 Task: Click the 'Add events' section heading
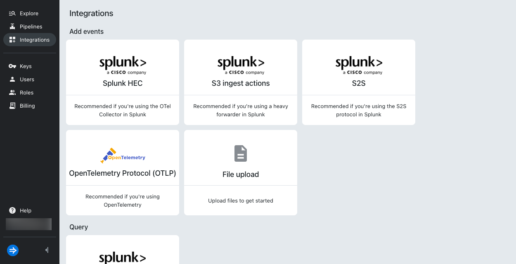(x=87, y=31)
